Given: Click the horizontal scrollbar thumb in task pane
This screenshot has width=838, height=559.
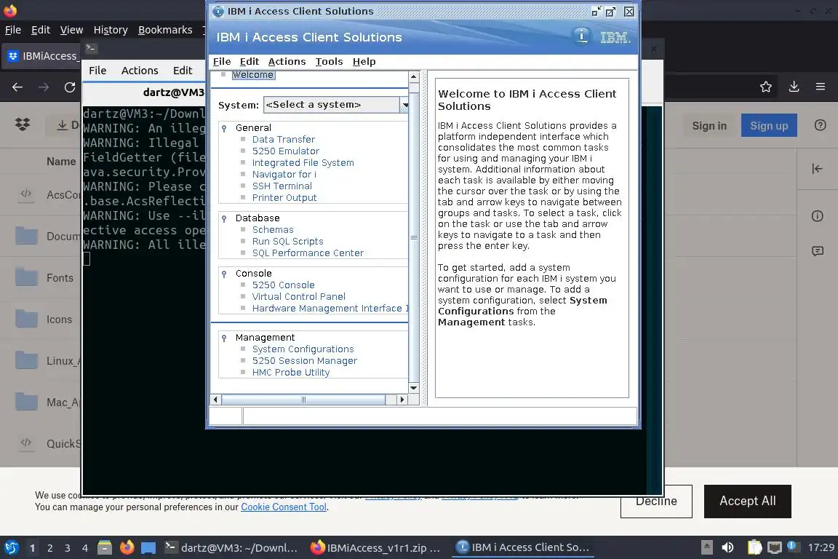Looking at the screenshot, I should (x=303, y=400).
